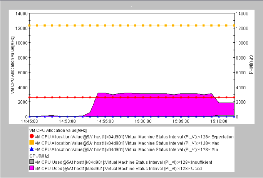Click the 14:50:00 time axis label
This screenshot has height=178, width=263.
click(x=67, y=121)
